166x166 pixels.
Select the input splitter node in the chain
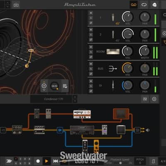tap(3, 130)
